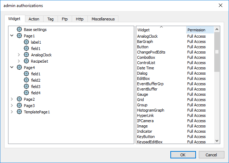
Task: Click the gear icon beside TemplatePage1
Action: click(19, 112)
